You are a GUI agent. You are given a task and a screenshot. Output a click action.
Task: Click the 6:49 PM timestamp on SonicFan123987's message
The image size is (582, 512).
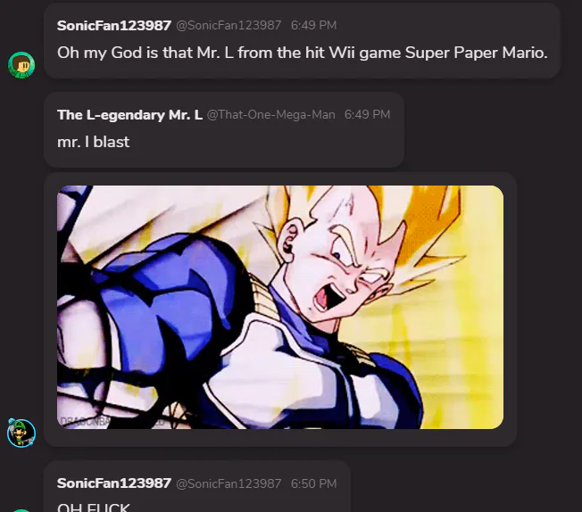click(313, 25)
